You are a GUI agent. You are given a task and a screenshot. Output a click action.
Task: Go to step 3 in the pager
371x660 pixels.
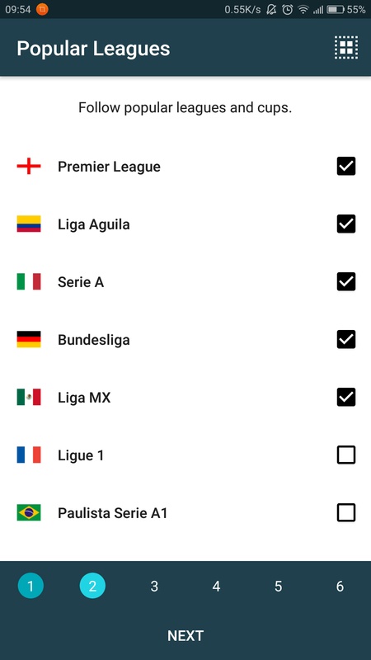[154, 586]
